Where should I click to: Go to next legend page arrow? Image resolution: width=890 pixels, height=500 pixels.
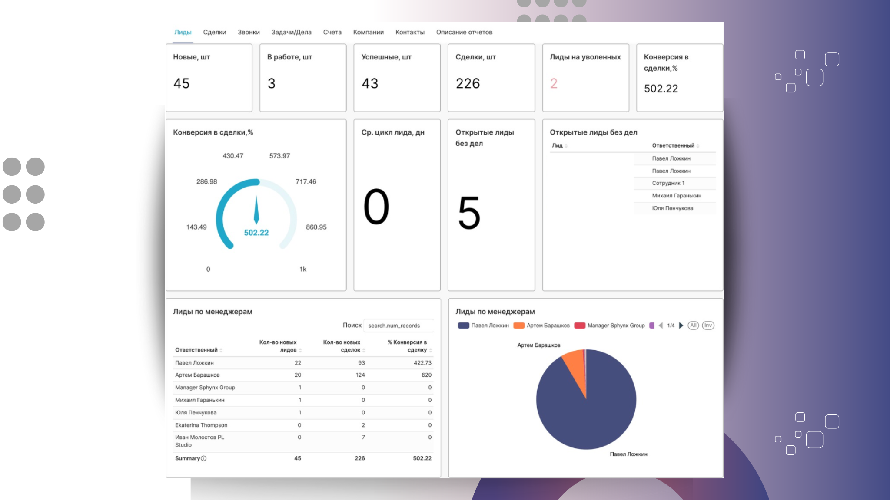click(x=681, y=326)
